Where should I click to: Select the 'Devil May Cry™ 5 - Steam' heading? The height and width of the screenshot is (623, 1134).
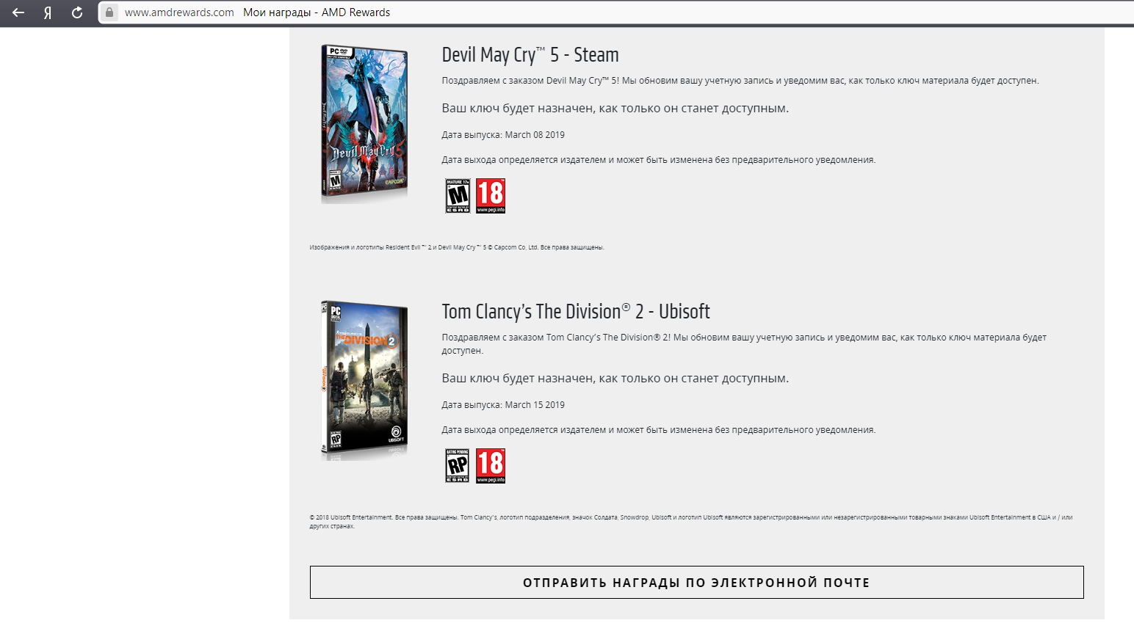[x=530, y=55]
